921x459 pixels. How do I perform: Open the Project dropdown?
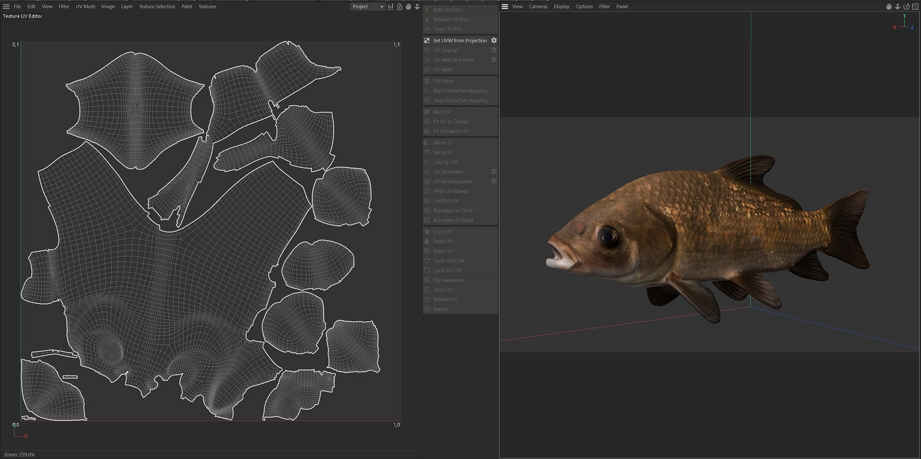coord(368,7)
